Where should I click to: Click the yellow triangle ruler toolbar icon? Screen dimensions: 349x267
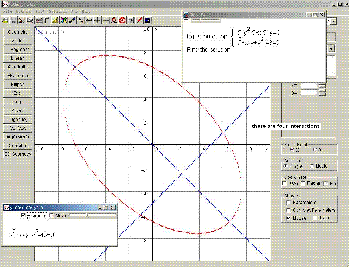(55, 20)
